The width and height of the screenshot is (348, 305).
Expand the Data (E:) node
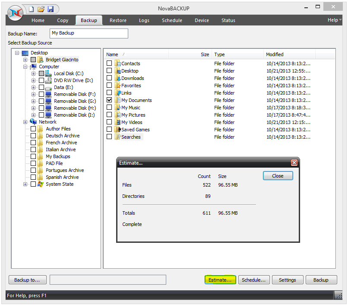33,87
